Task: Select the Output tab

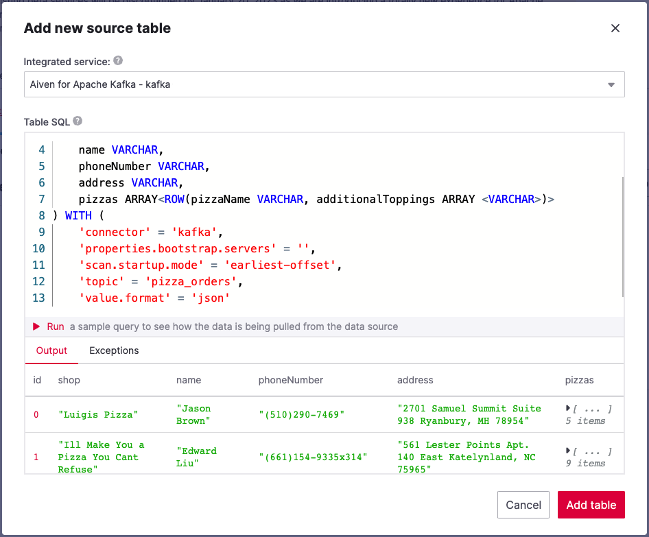Action: coord(51,350)
